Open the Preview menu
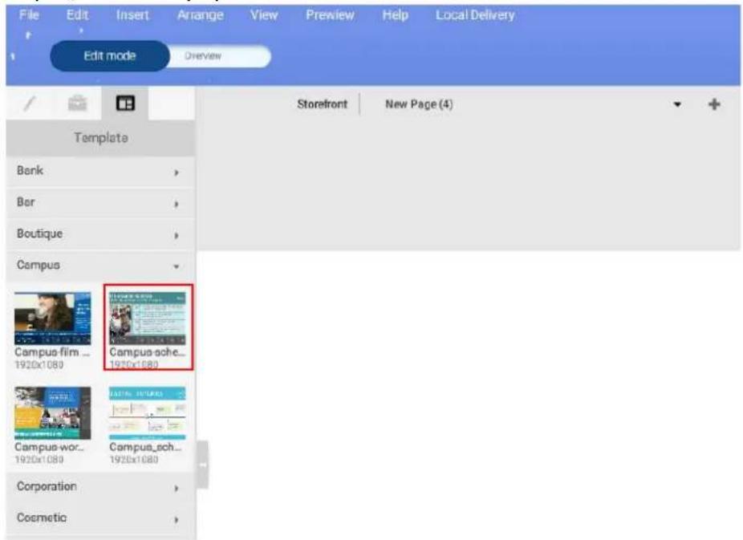Viewport: 743px width, 540px height. 330,15
